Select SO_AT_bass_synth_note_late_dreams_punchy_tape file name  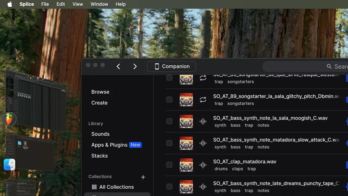tap(276, 183)
